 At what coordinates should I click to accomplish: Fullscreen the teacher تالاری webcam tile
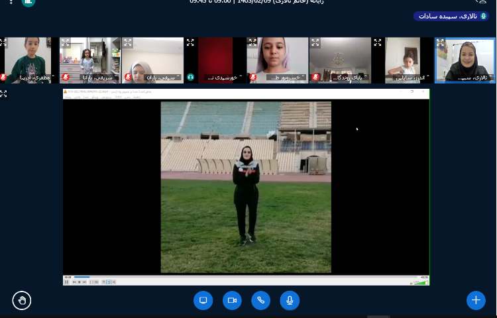440,42
